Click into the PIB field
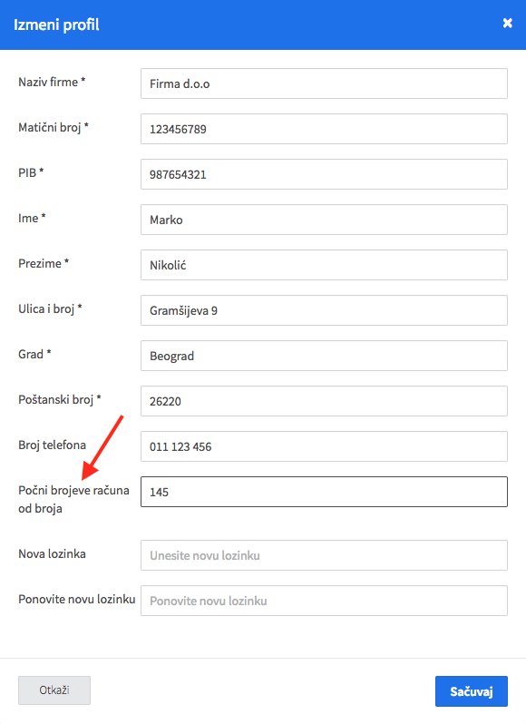The height and width of the screenshot is (724, 526). 324,174
